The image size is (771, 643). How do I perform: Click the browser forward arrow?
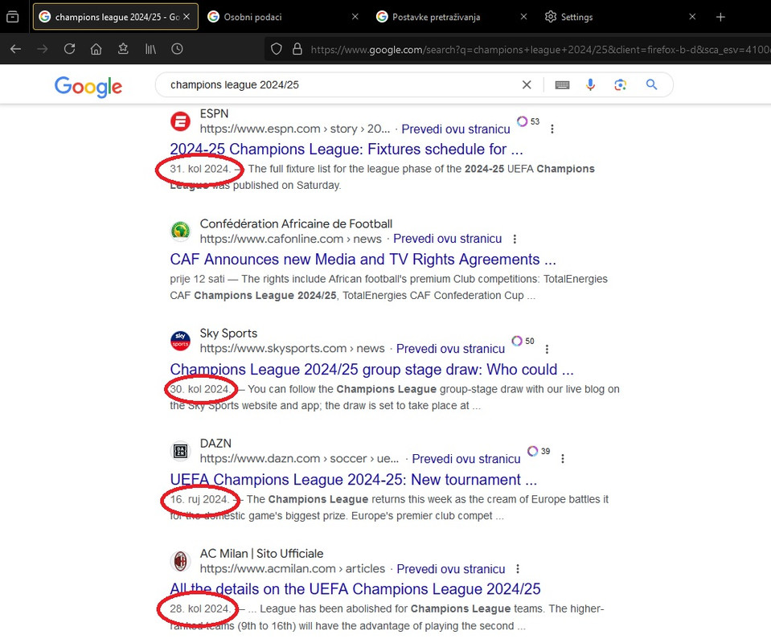(43, 49)
